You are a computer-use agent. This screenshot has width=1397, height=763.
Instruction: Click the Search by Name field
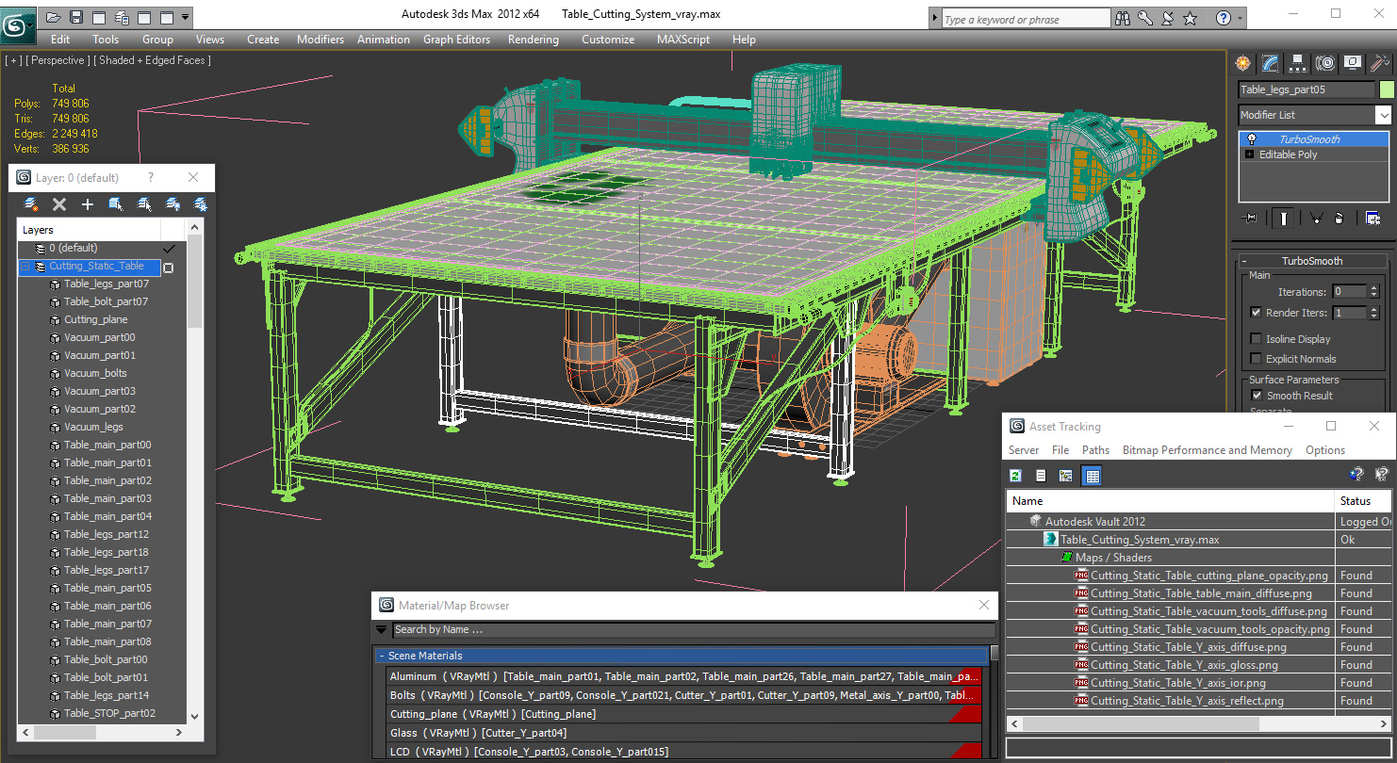coord(694,630)
